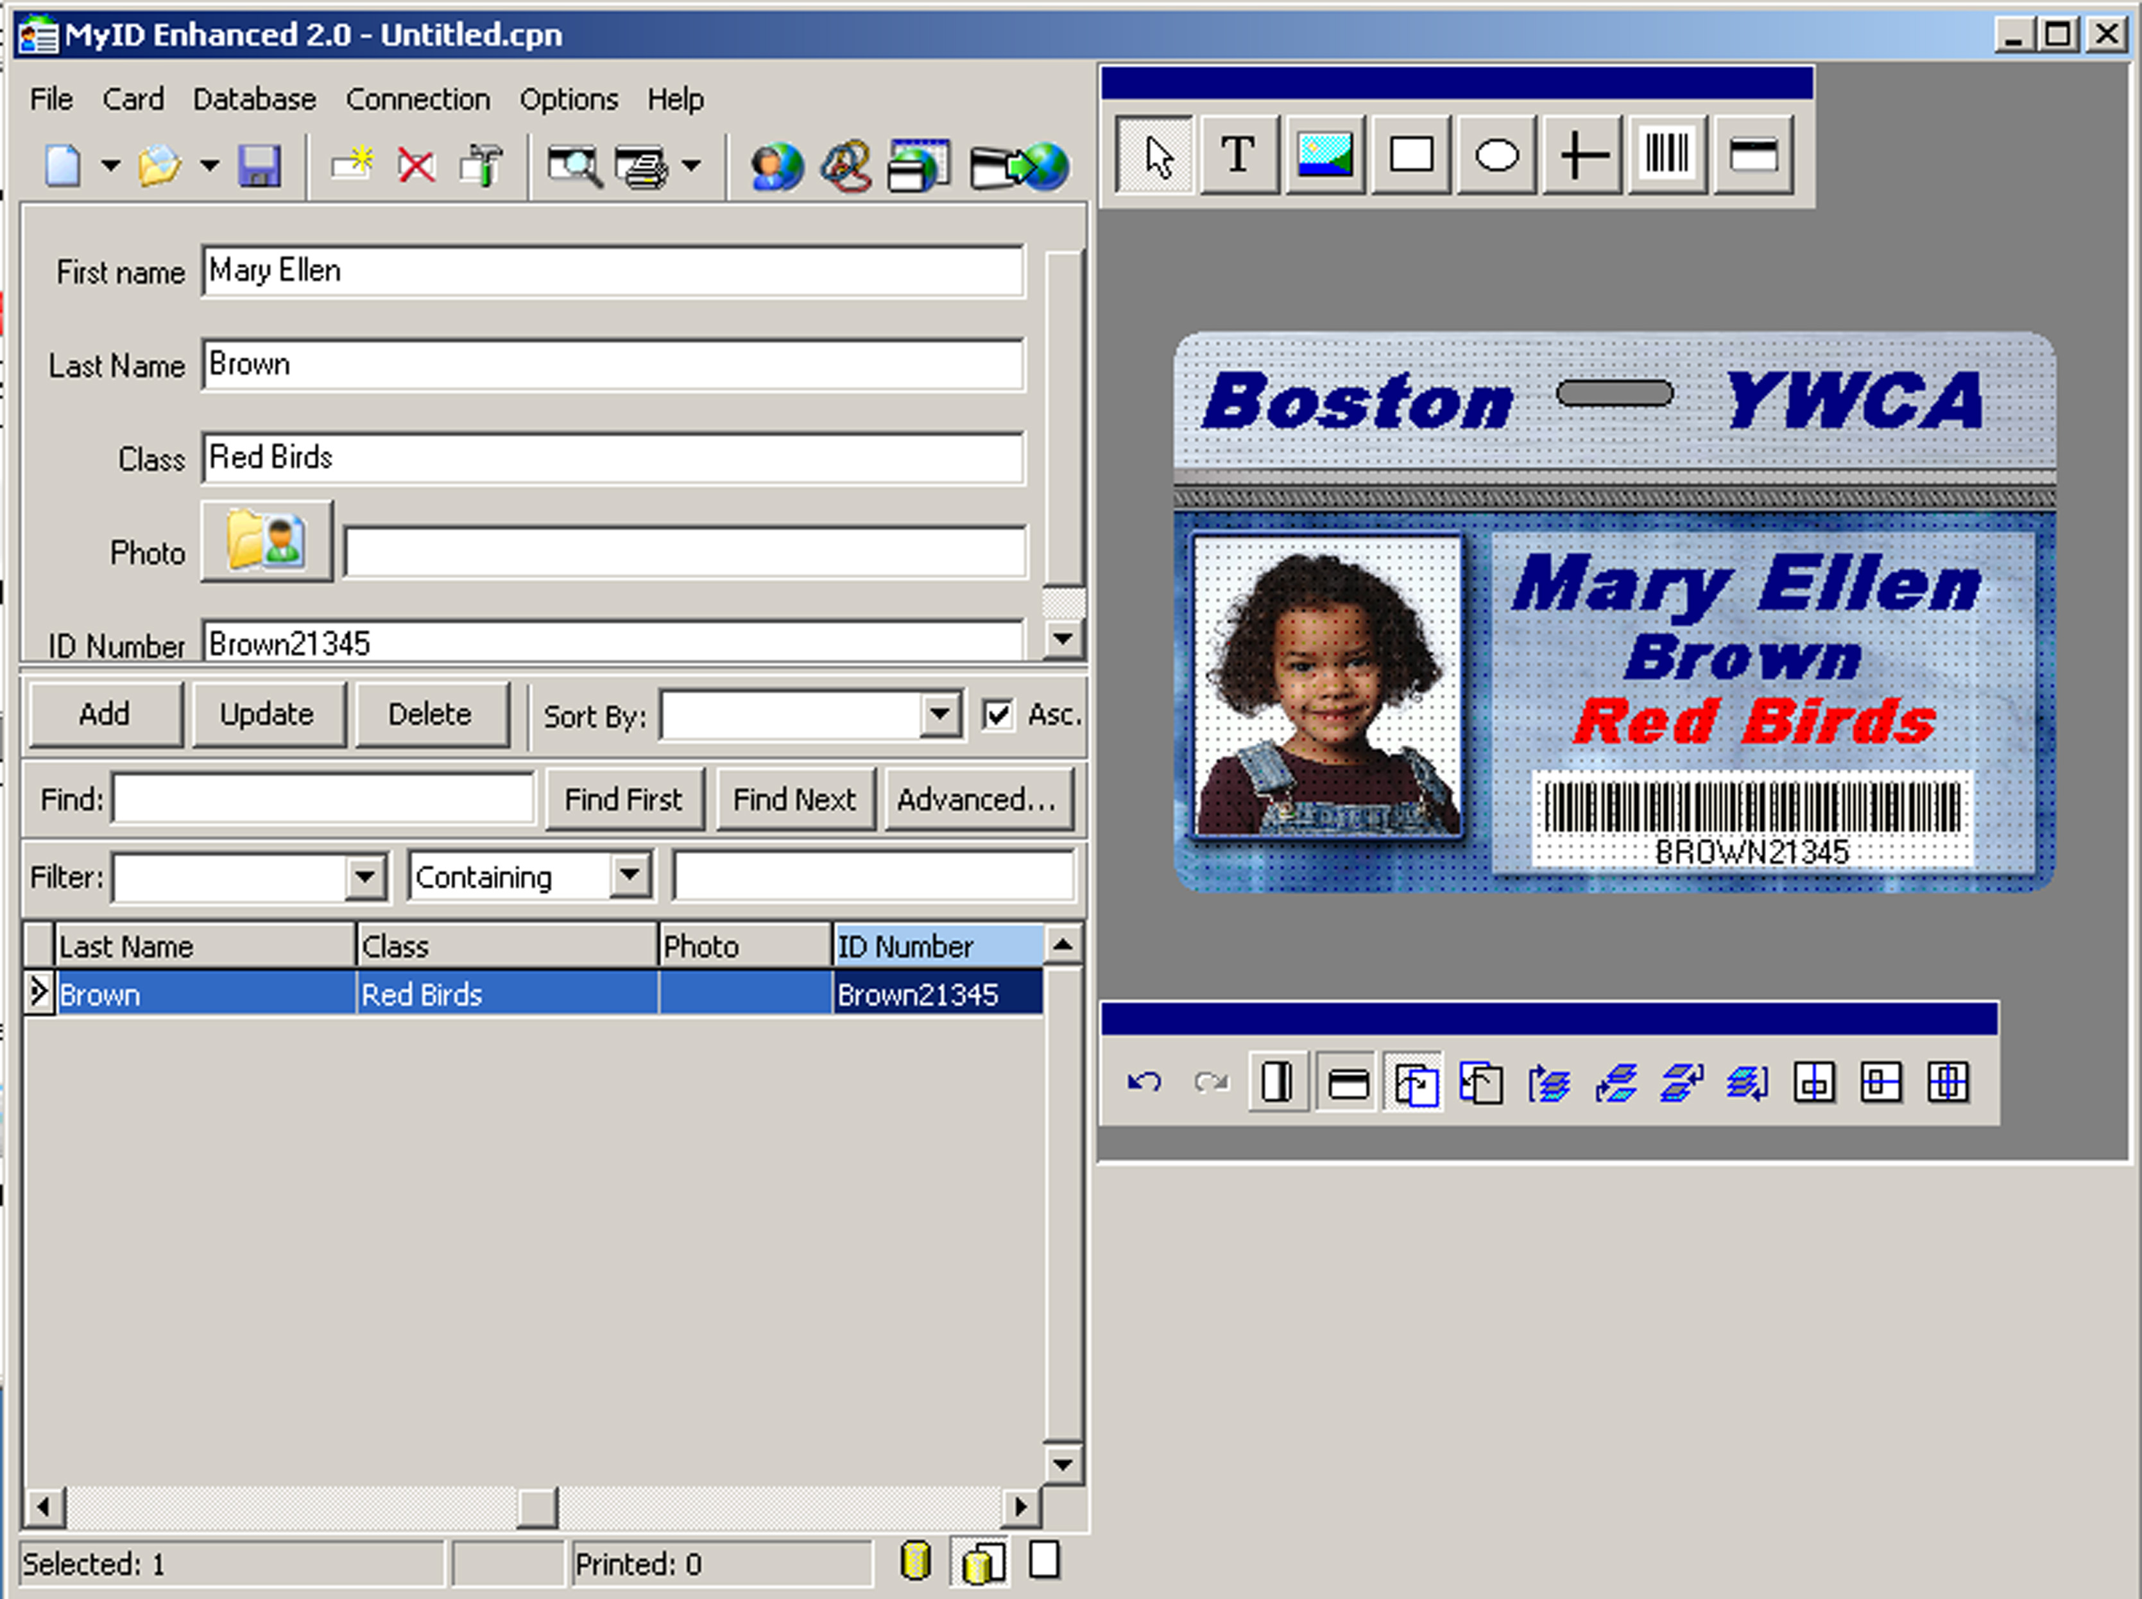Click the ID Number column header

pos(937,946)
